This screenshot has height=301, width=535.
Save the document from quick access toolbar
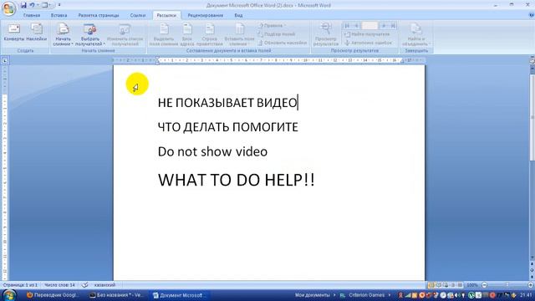click(x=23, y=5)
